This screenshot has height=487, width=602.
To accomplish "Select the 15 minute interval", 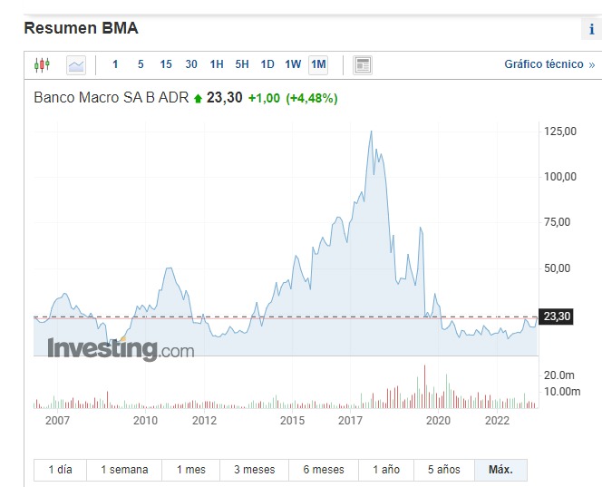I will pos(166,64).
